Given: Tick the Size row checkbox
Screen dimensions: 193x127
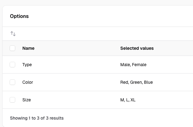Looking at the screenshot, I should point(12,100).
